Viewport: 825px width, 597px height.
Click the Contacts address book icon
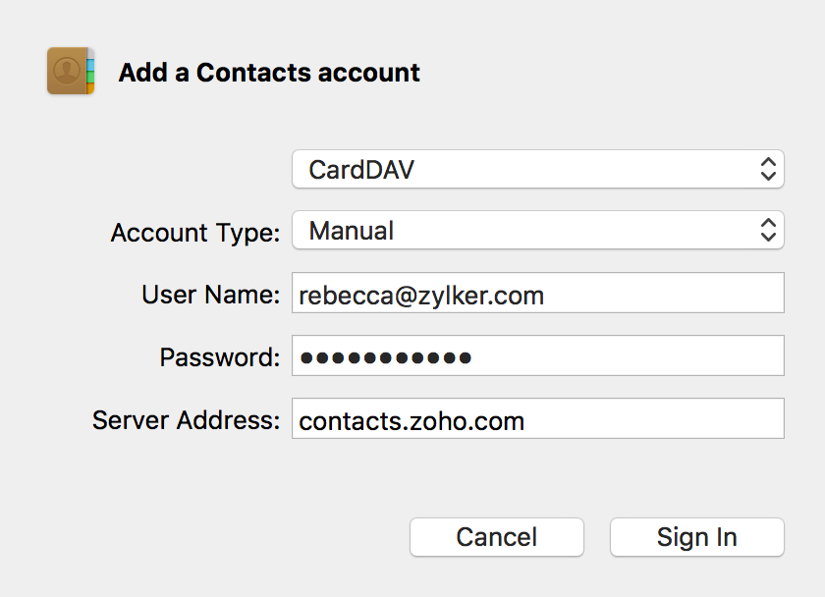(x=71, y=71)
